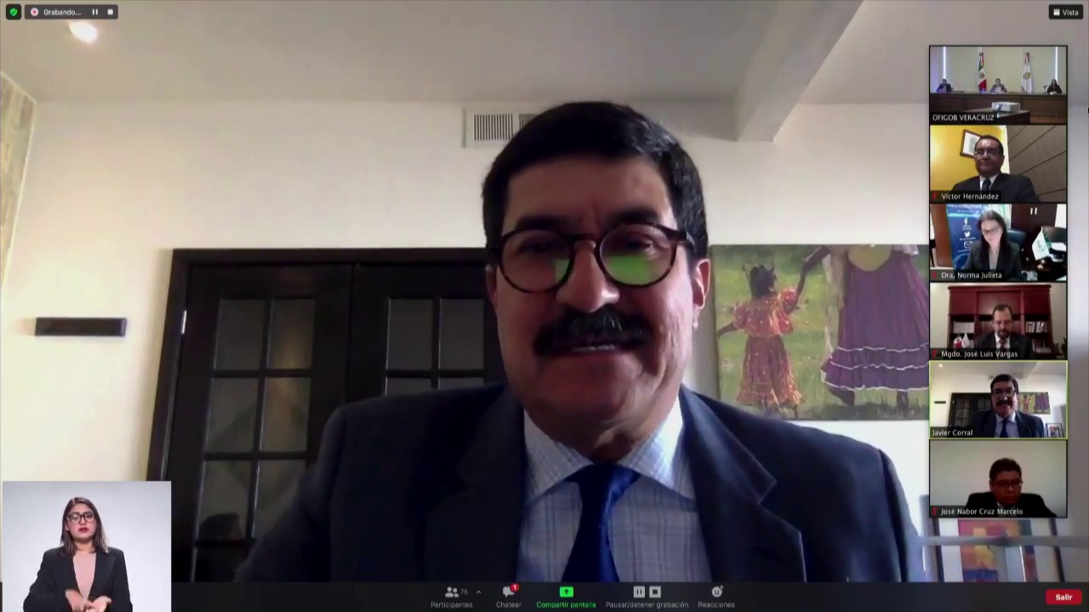Click the red Salir button
The image size is (1089, 612).
(x=1063, y=598)
